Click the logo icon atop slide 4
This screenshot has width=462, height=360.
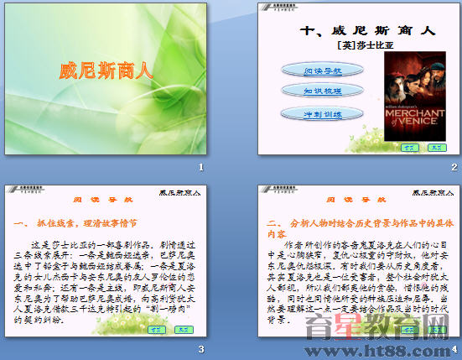coord(278,190)
